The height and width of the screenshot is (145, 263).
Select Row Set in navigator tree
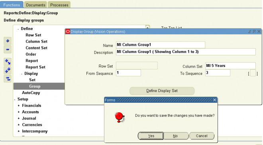click(33, 35)
